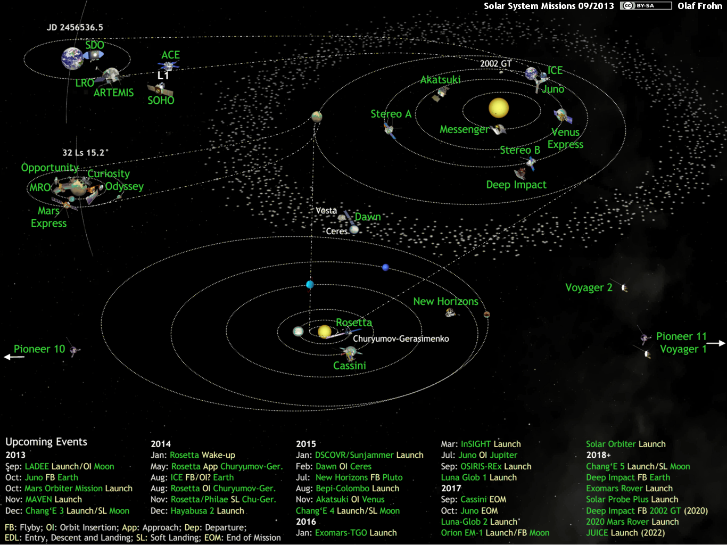The image size is (727, 545).
Task: Select the "OSIRIS-REx Launch" event
Action: coord(496,466)
